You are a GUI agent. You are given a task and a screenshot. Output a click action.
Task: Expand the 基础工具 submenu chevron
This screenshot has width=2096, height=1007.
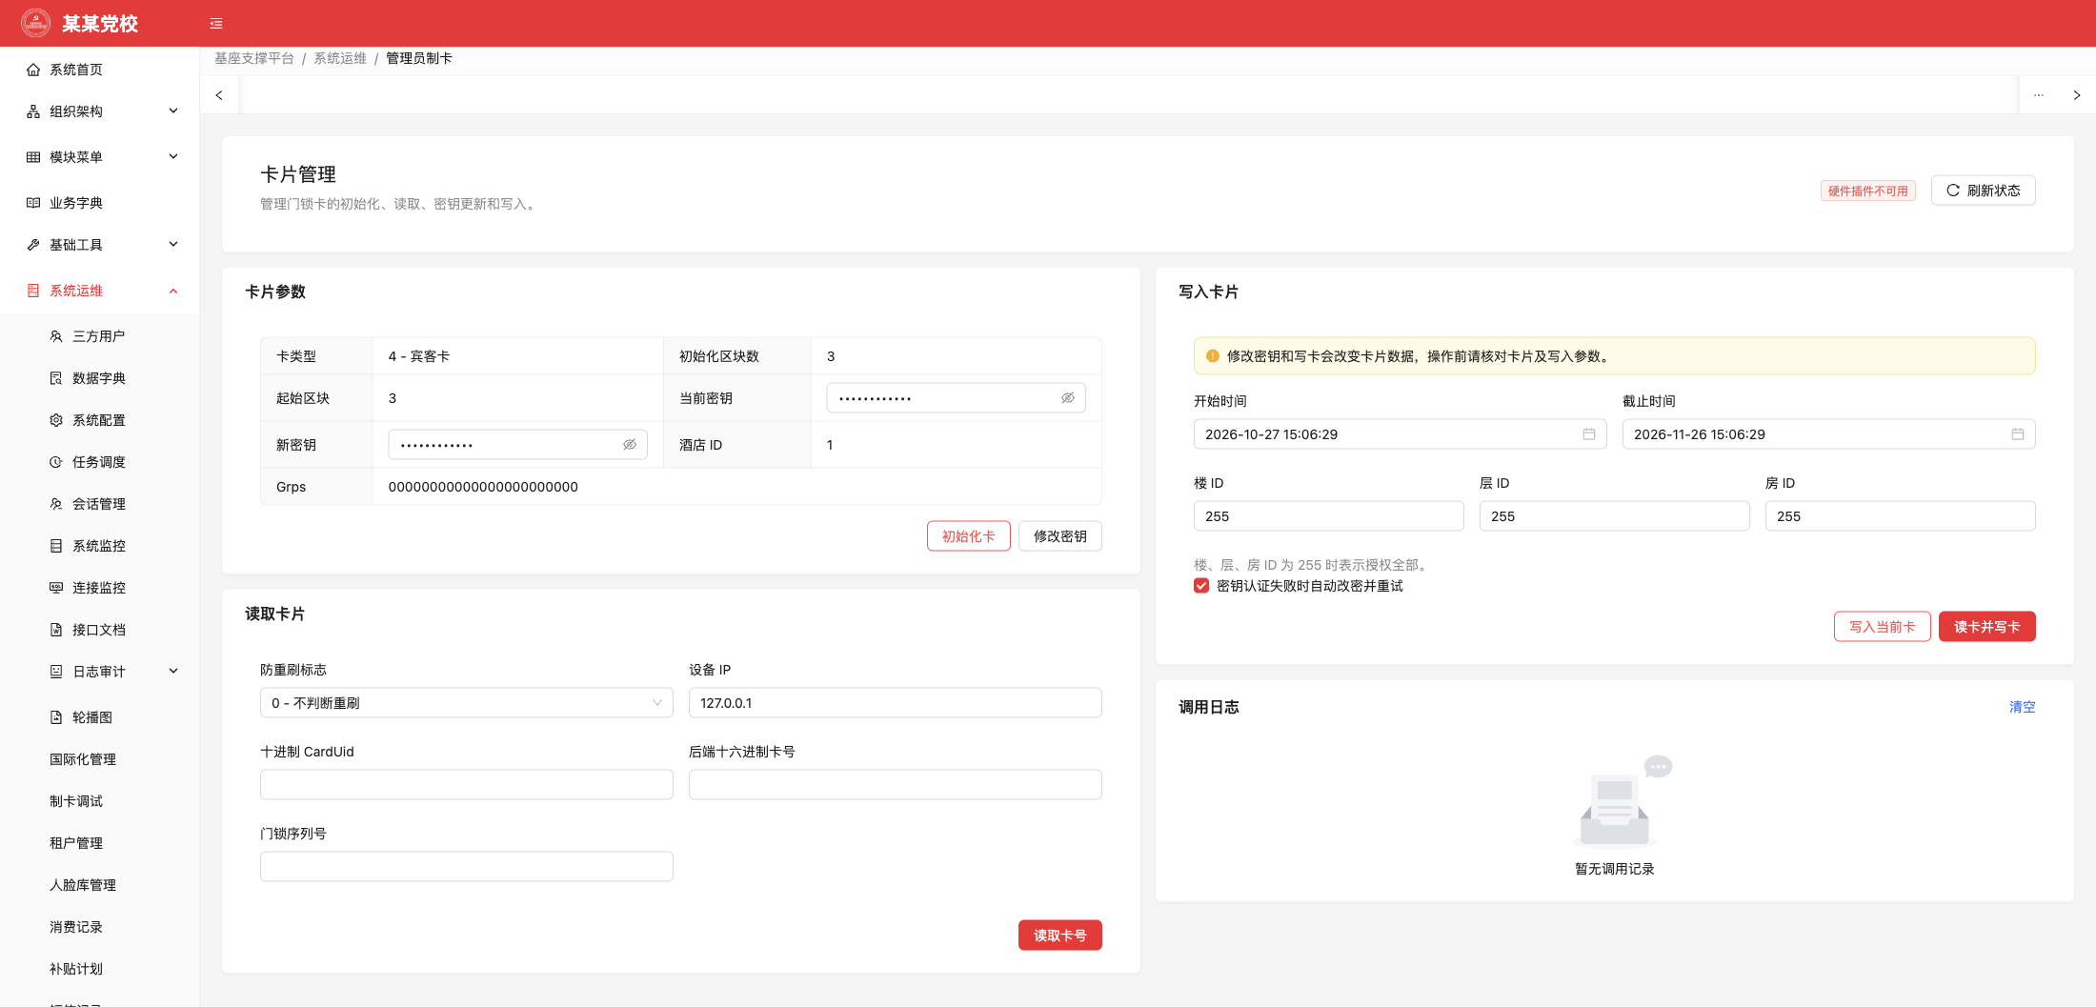click(173, 245)
